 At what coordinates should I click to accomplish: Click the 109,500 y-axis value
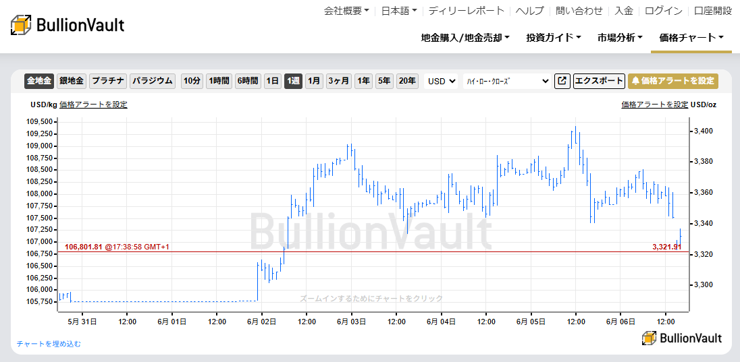coord(40,121)
